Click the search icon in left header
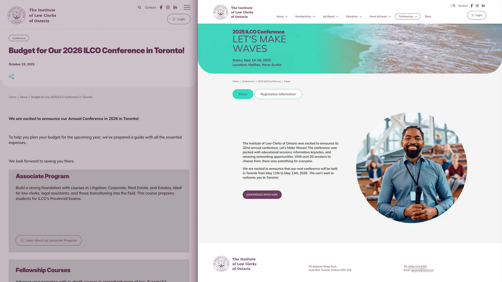The image size is (502, 282). click(x=139, y=7)
